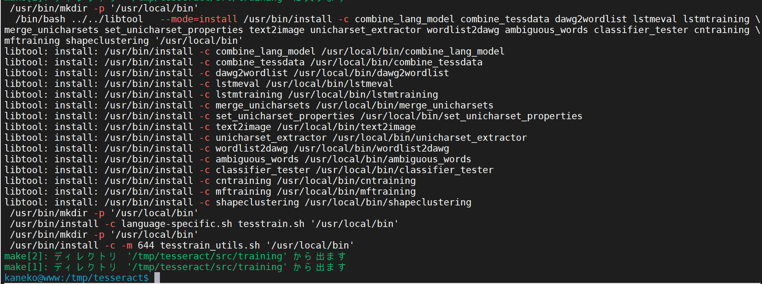Click the '--mode=install' option text
The image size is (762, 284).
point(199,19)
